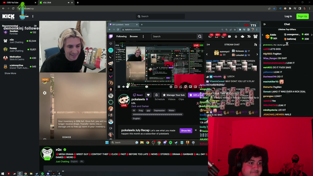Pause the Twitch stream player

(119, 87)
